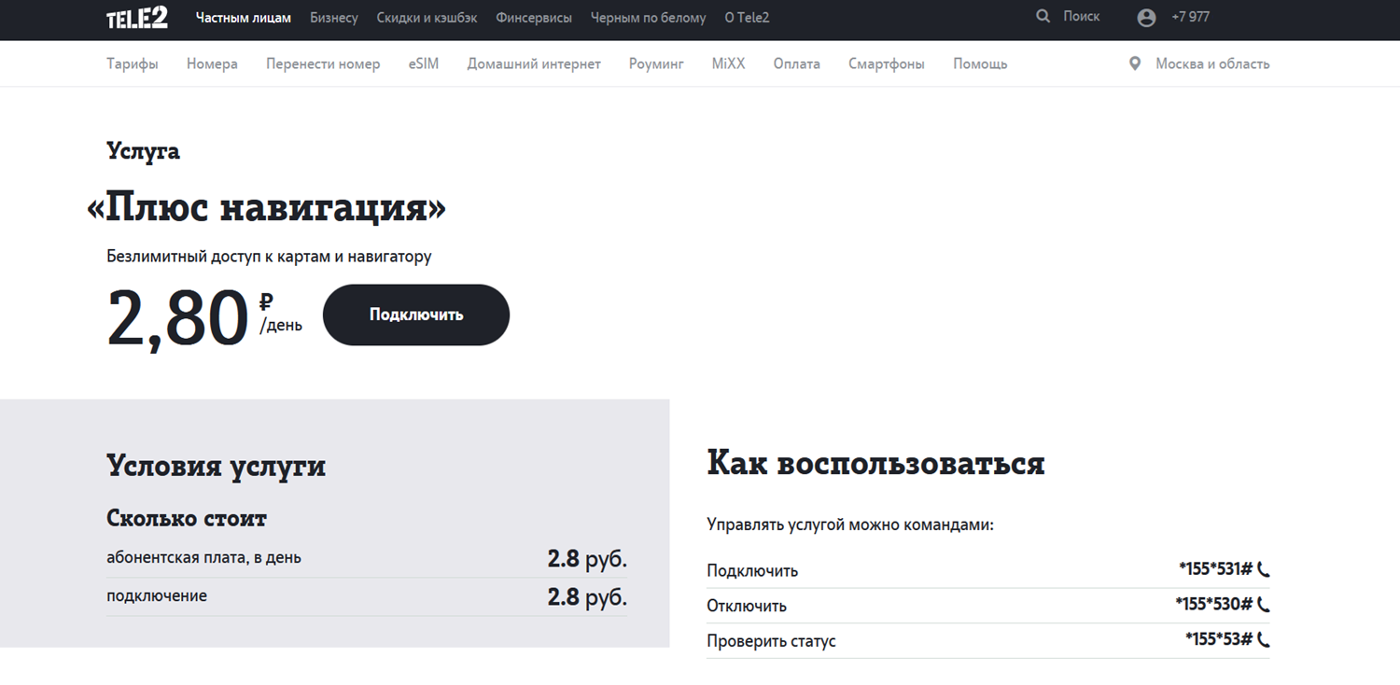Click the 2,80 price text

[x=178, y=319]
